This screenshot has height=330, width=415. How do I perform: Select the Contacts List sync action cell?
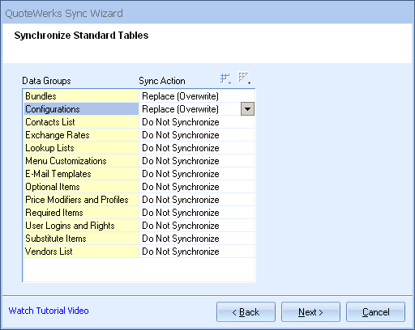(x=197, y=122)
